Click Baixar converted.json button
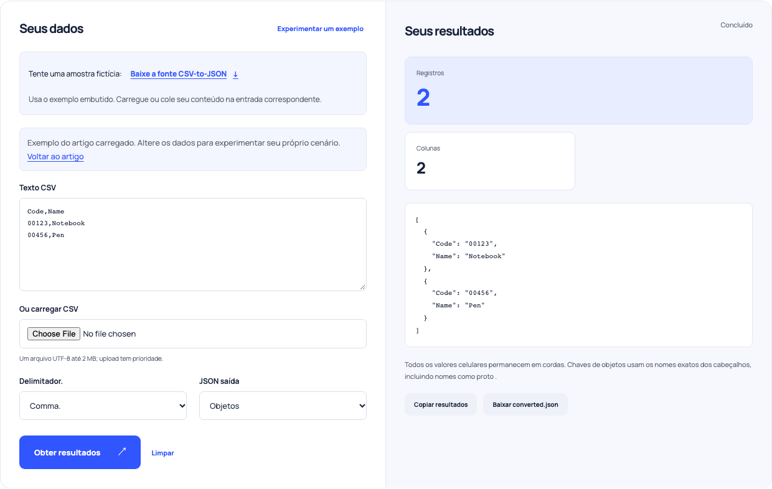Image resolution: width=772 pixels, height=489 pixels. (525, 404)
